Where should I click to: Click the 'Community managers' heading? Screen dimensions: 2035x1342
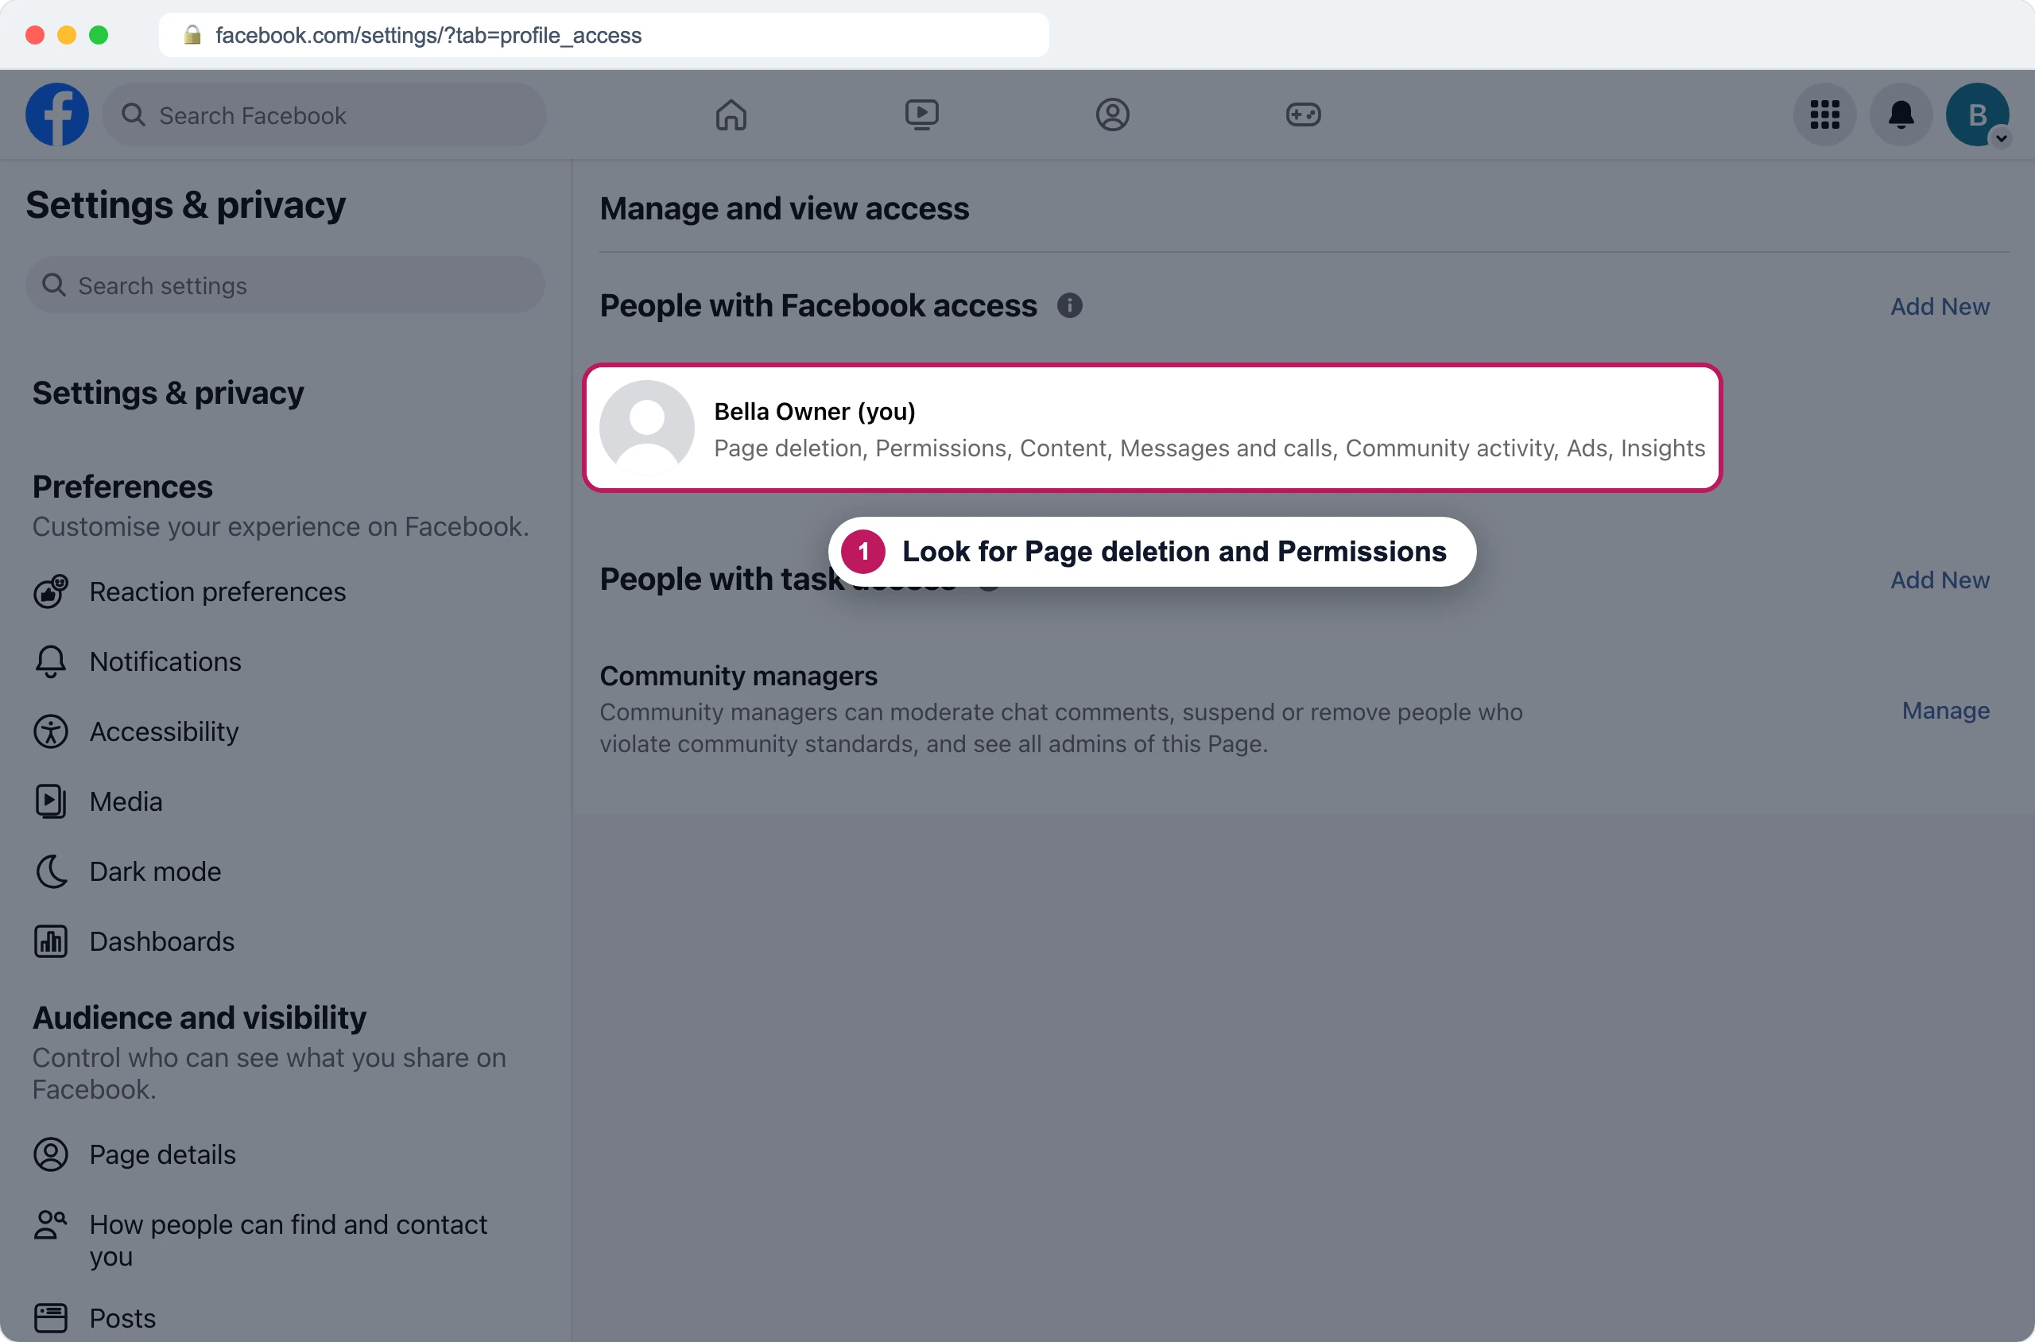coord(738,676)
